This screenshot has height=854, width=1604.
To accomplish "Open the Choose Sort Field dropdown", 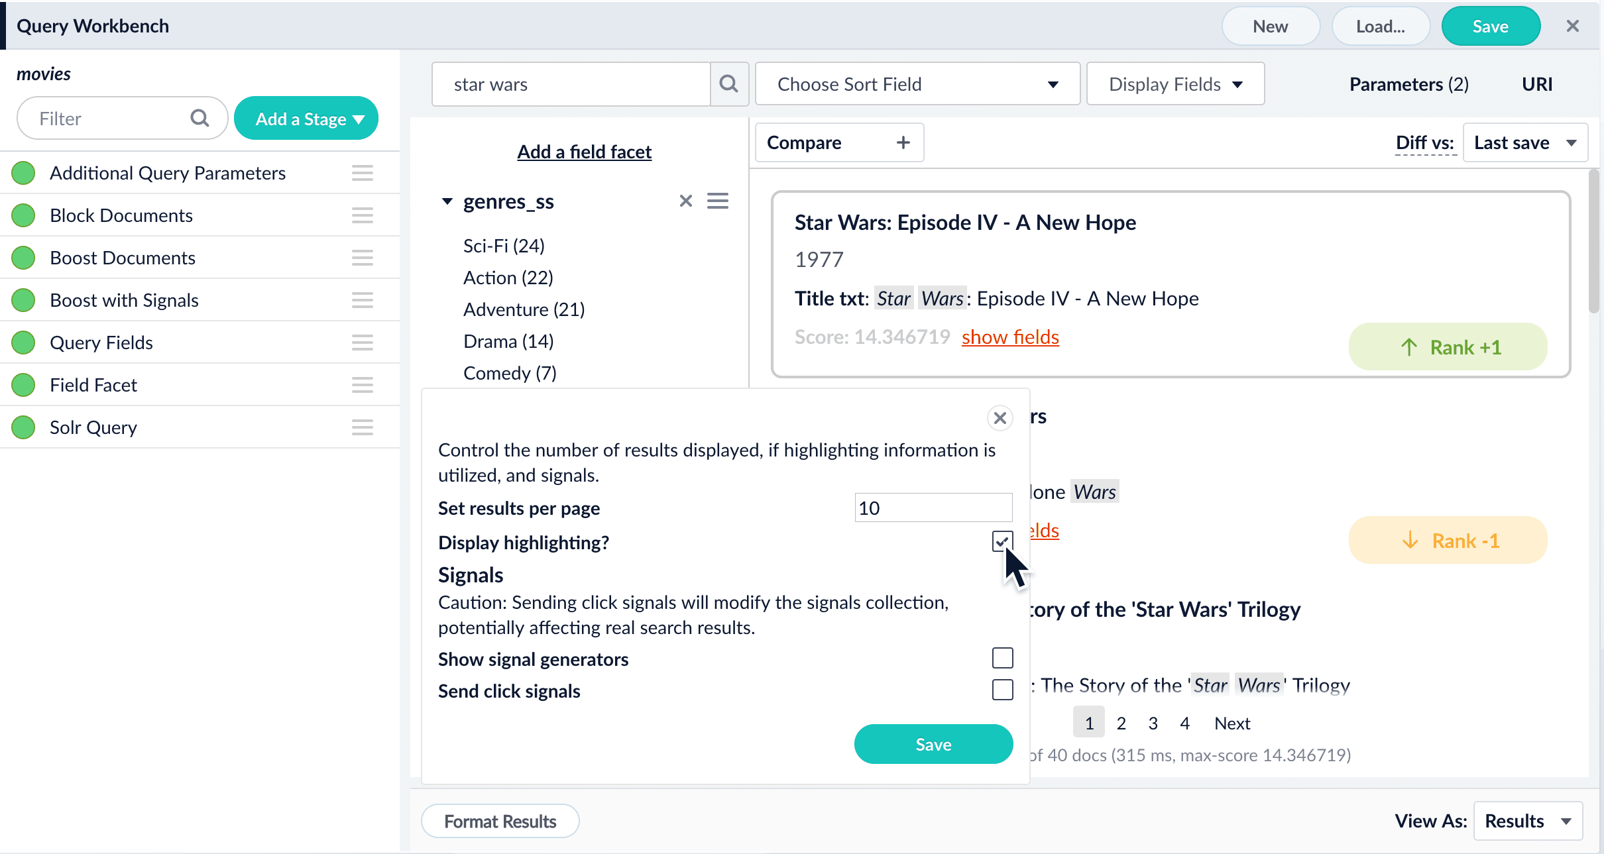I will 917,84.
